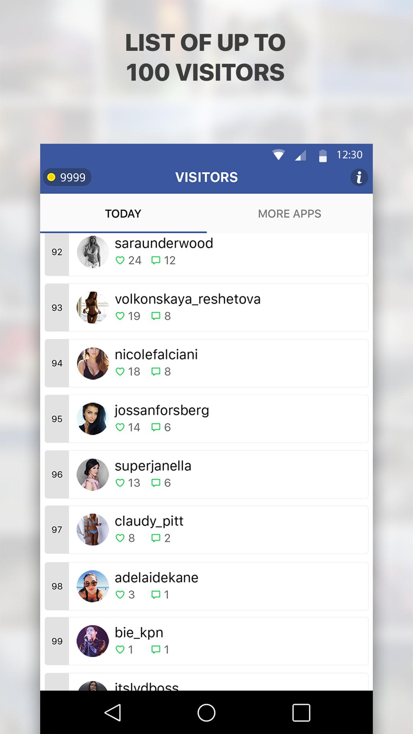The width and height of the screenshot is (413, 734).
Task: Switch to the MORE APPS tab
Action: (x=289, y=213)
